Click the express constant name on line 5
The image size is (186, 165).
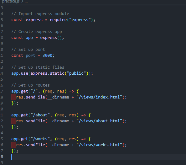pyautogui.click(x=34, y=20)
